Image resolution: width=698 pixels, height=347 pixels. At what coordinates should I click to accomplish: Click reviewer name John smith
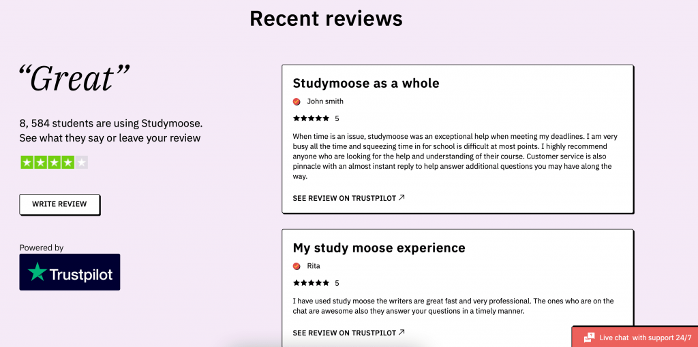coord(325,101)
